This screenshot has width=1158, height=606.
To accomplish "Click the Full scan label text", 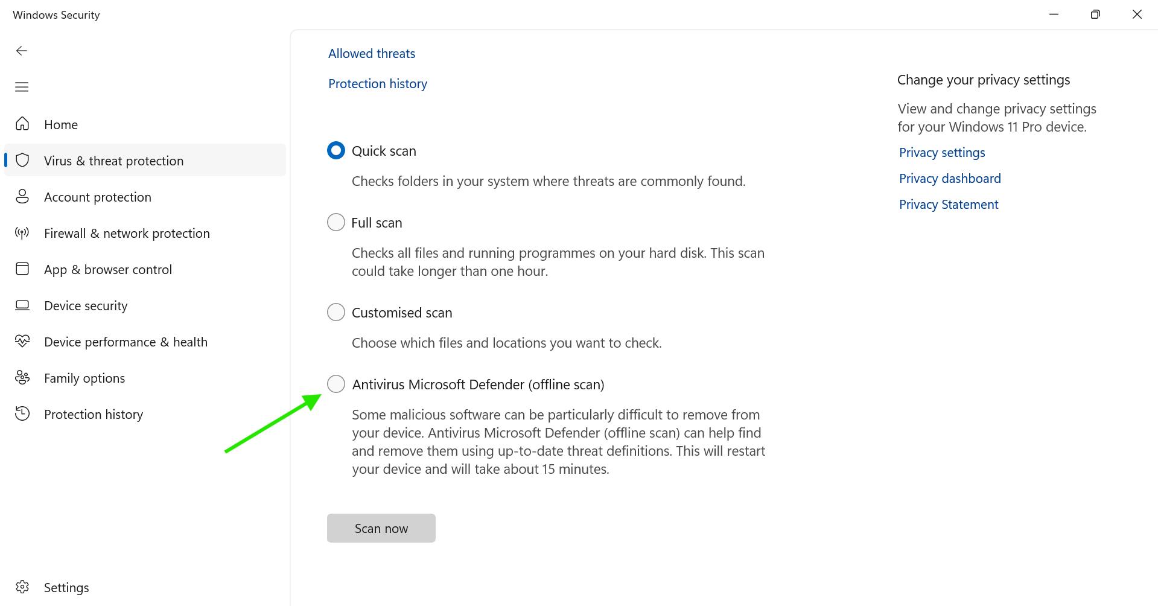I will [x=377, y=223].
